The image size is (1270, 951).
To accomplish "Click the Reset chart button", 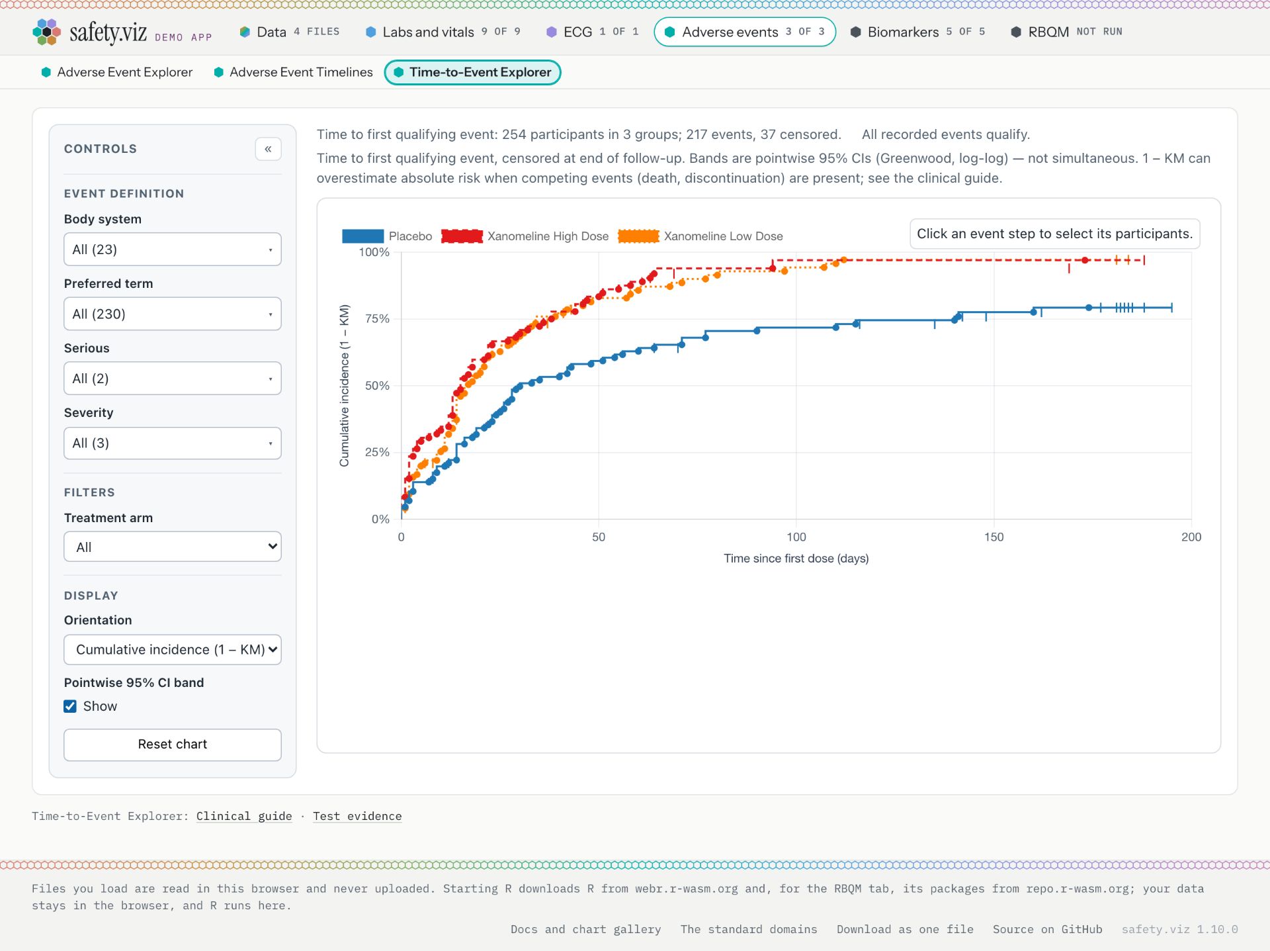I will [x=173, y=745].
